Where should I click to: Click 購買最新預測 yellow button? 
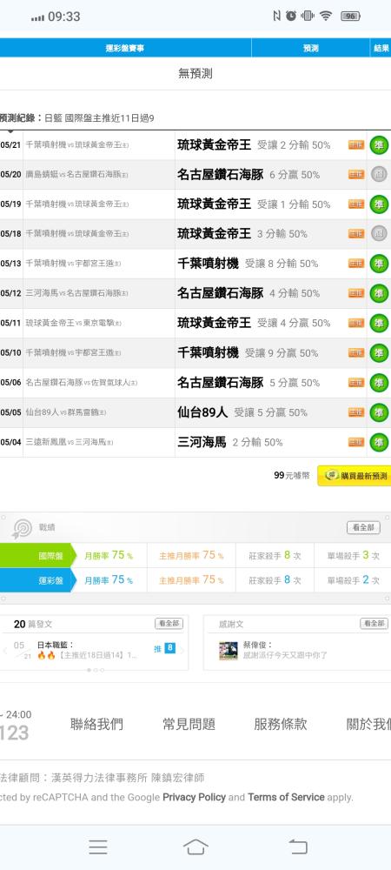[x=355, y=476]
